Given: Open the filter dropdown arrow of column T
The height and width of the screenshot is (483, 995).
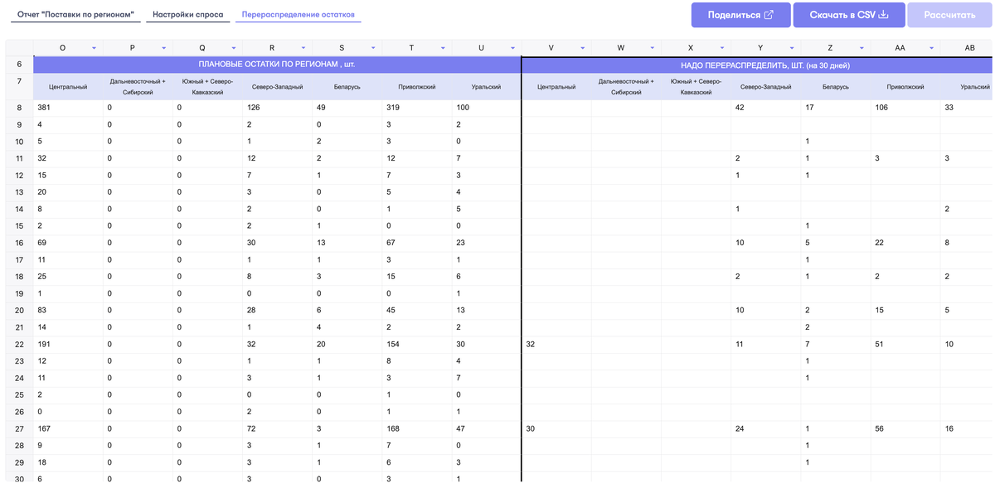Looking at the screenshot, I should coord(443,49).
